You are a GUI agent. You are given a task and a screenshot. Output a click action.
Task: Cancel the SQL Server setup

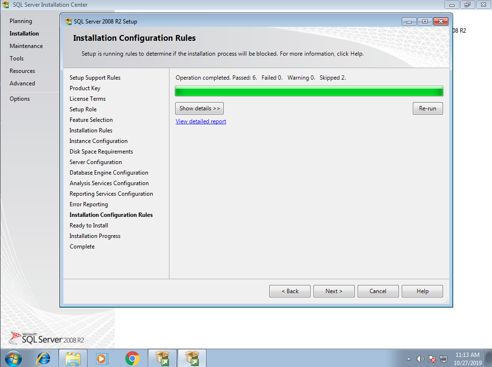click(378, 291)
